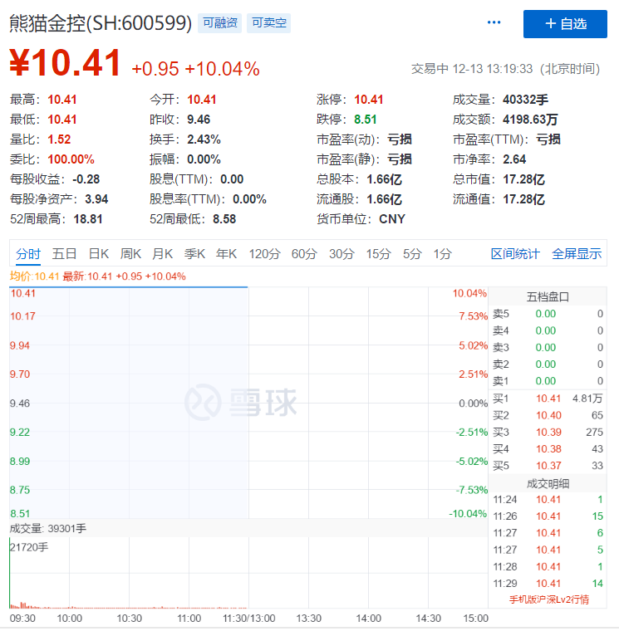This screenshot has width=619, height=631.
Task: Select the 15分 interval tab
Action: coord(379,254)
